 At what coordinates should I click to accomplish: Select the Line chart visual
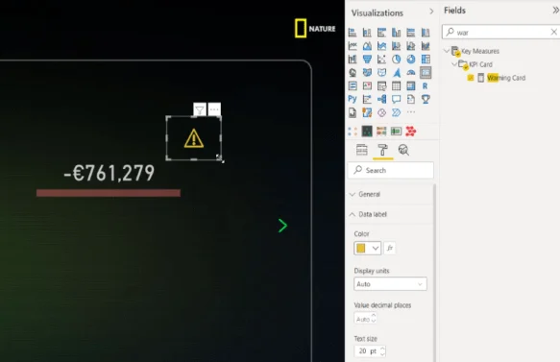click(353, 46)
